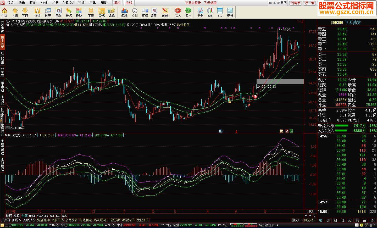Click the 周期 F8 period icon
Screen dimensions: 377x228
tap(154, 12)
